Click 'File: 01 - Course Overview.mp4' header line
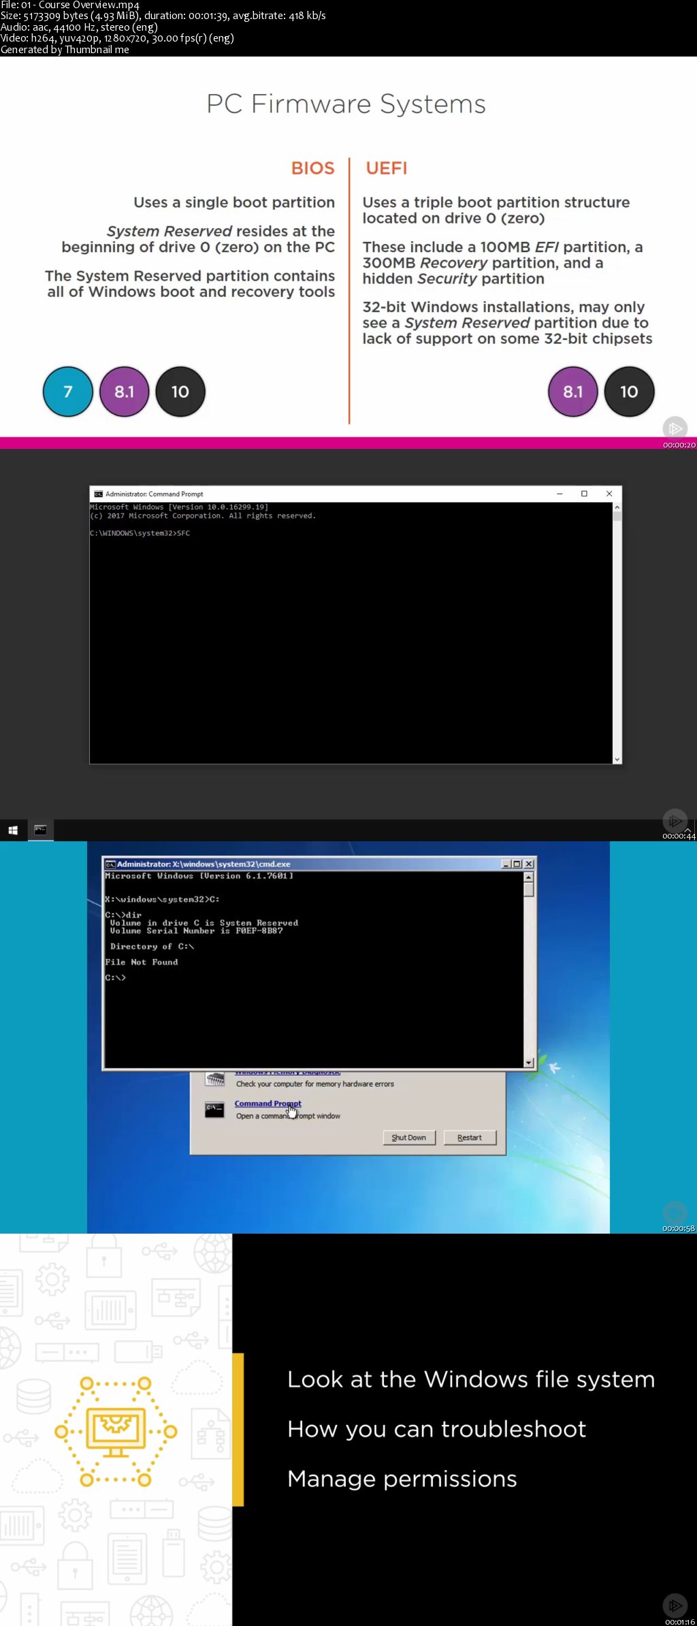The image size is (697, 1626). pos(70,5)
